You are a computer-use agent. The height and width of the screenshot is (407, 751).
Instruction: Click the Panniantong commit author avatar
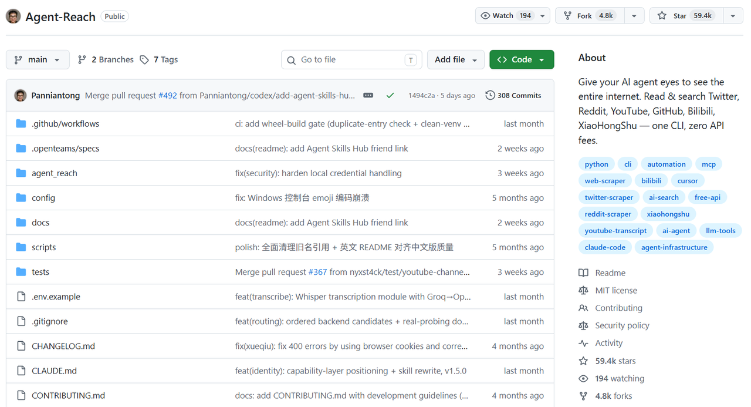point(21,95)
